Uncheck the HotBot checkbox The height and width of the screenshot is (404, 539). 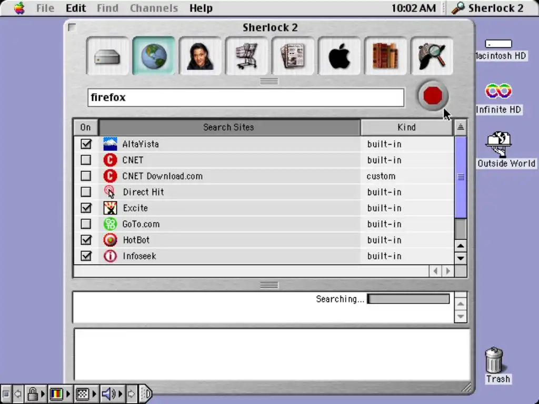pos(86,240)
